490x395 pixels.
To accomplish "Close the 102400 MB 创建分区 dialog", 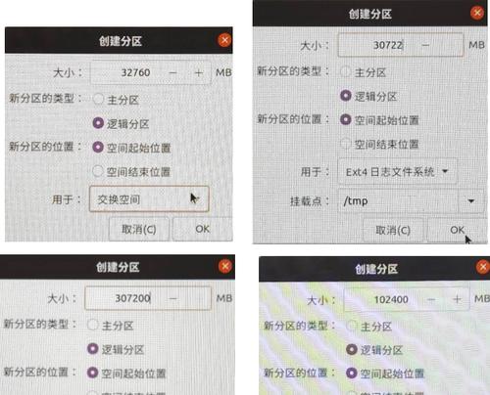I will [483, 267].
